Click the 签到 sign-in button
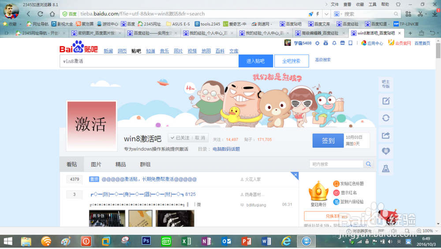This screenshot has height=249, width=441. (x=328, y=141)
